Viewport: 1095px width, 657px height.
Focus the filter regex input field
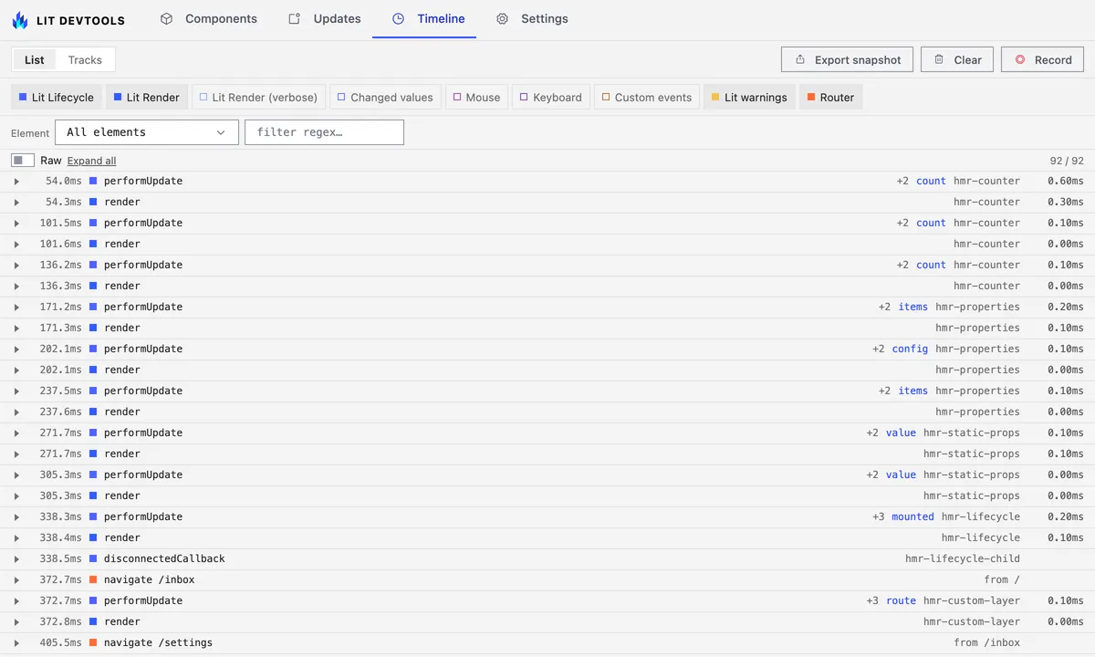324,132
